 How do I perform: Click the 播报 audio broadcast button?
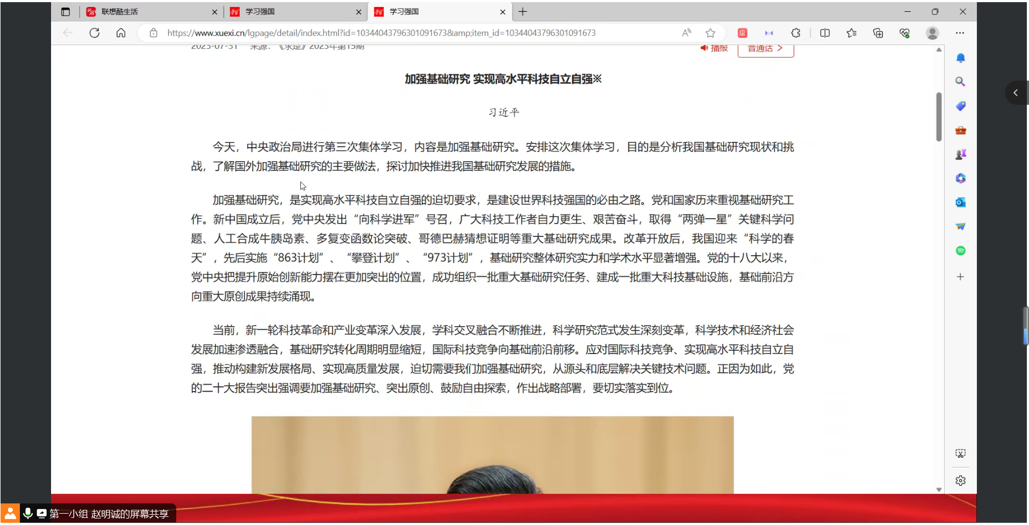tap(714, 48)
